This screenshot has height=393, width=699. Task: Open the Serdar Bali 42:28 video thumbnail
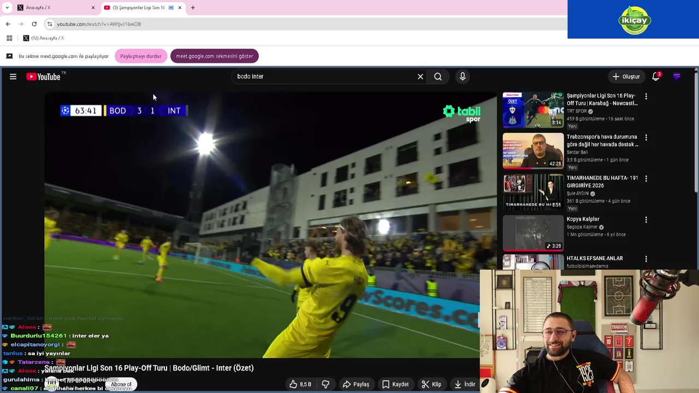click(533, 151)
